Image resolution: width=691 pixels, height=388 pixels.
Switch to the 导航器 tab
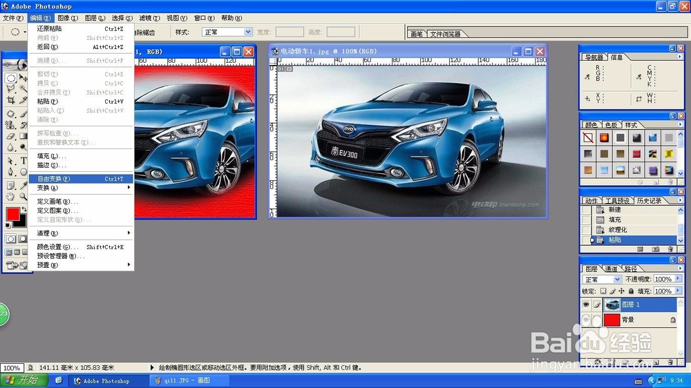coord(594,57)
